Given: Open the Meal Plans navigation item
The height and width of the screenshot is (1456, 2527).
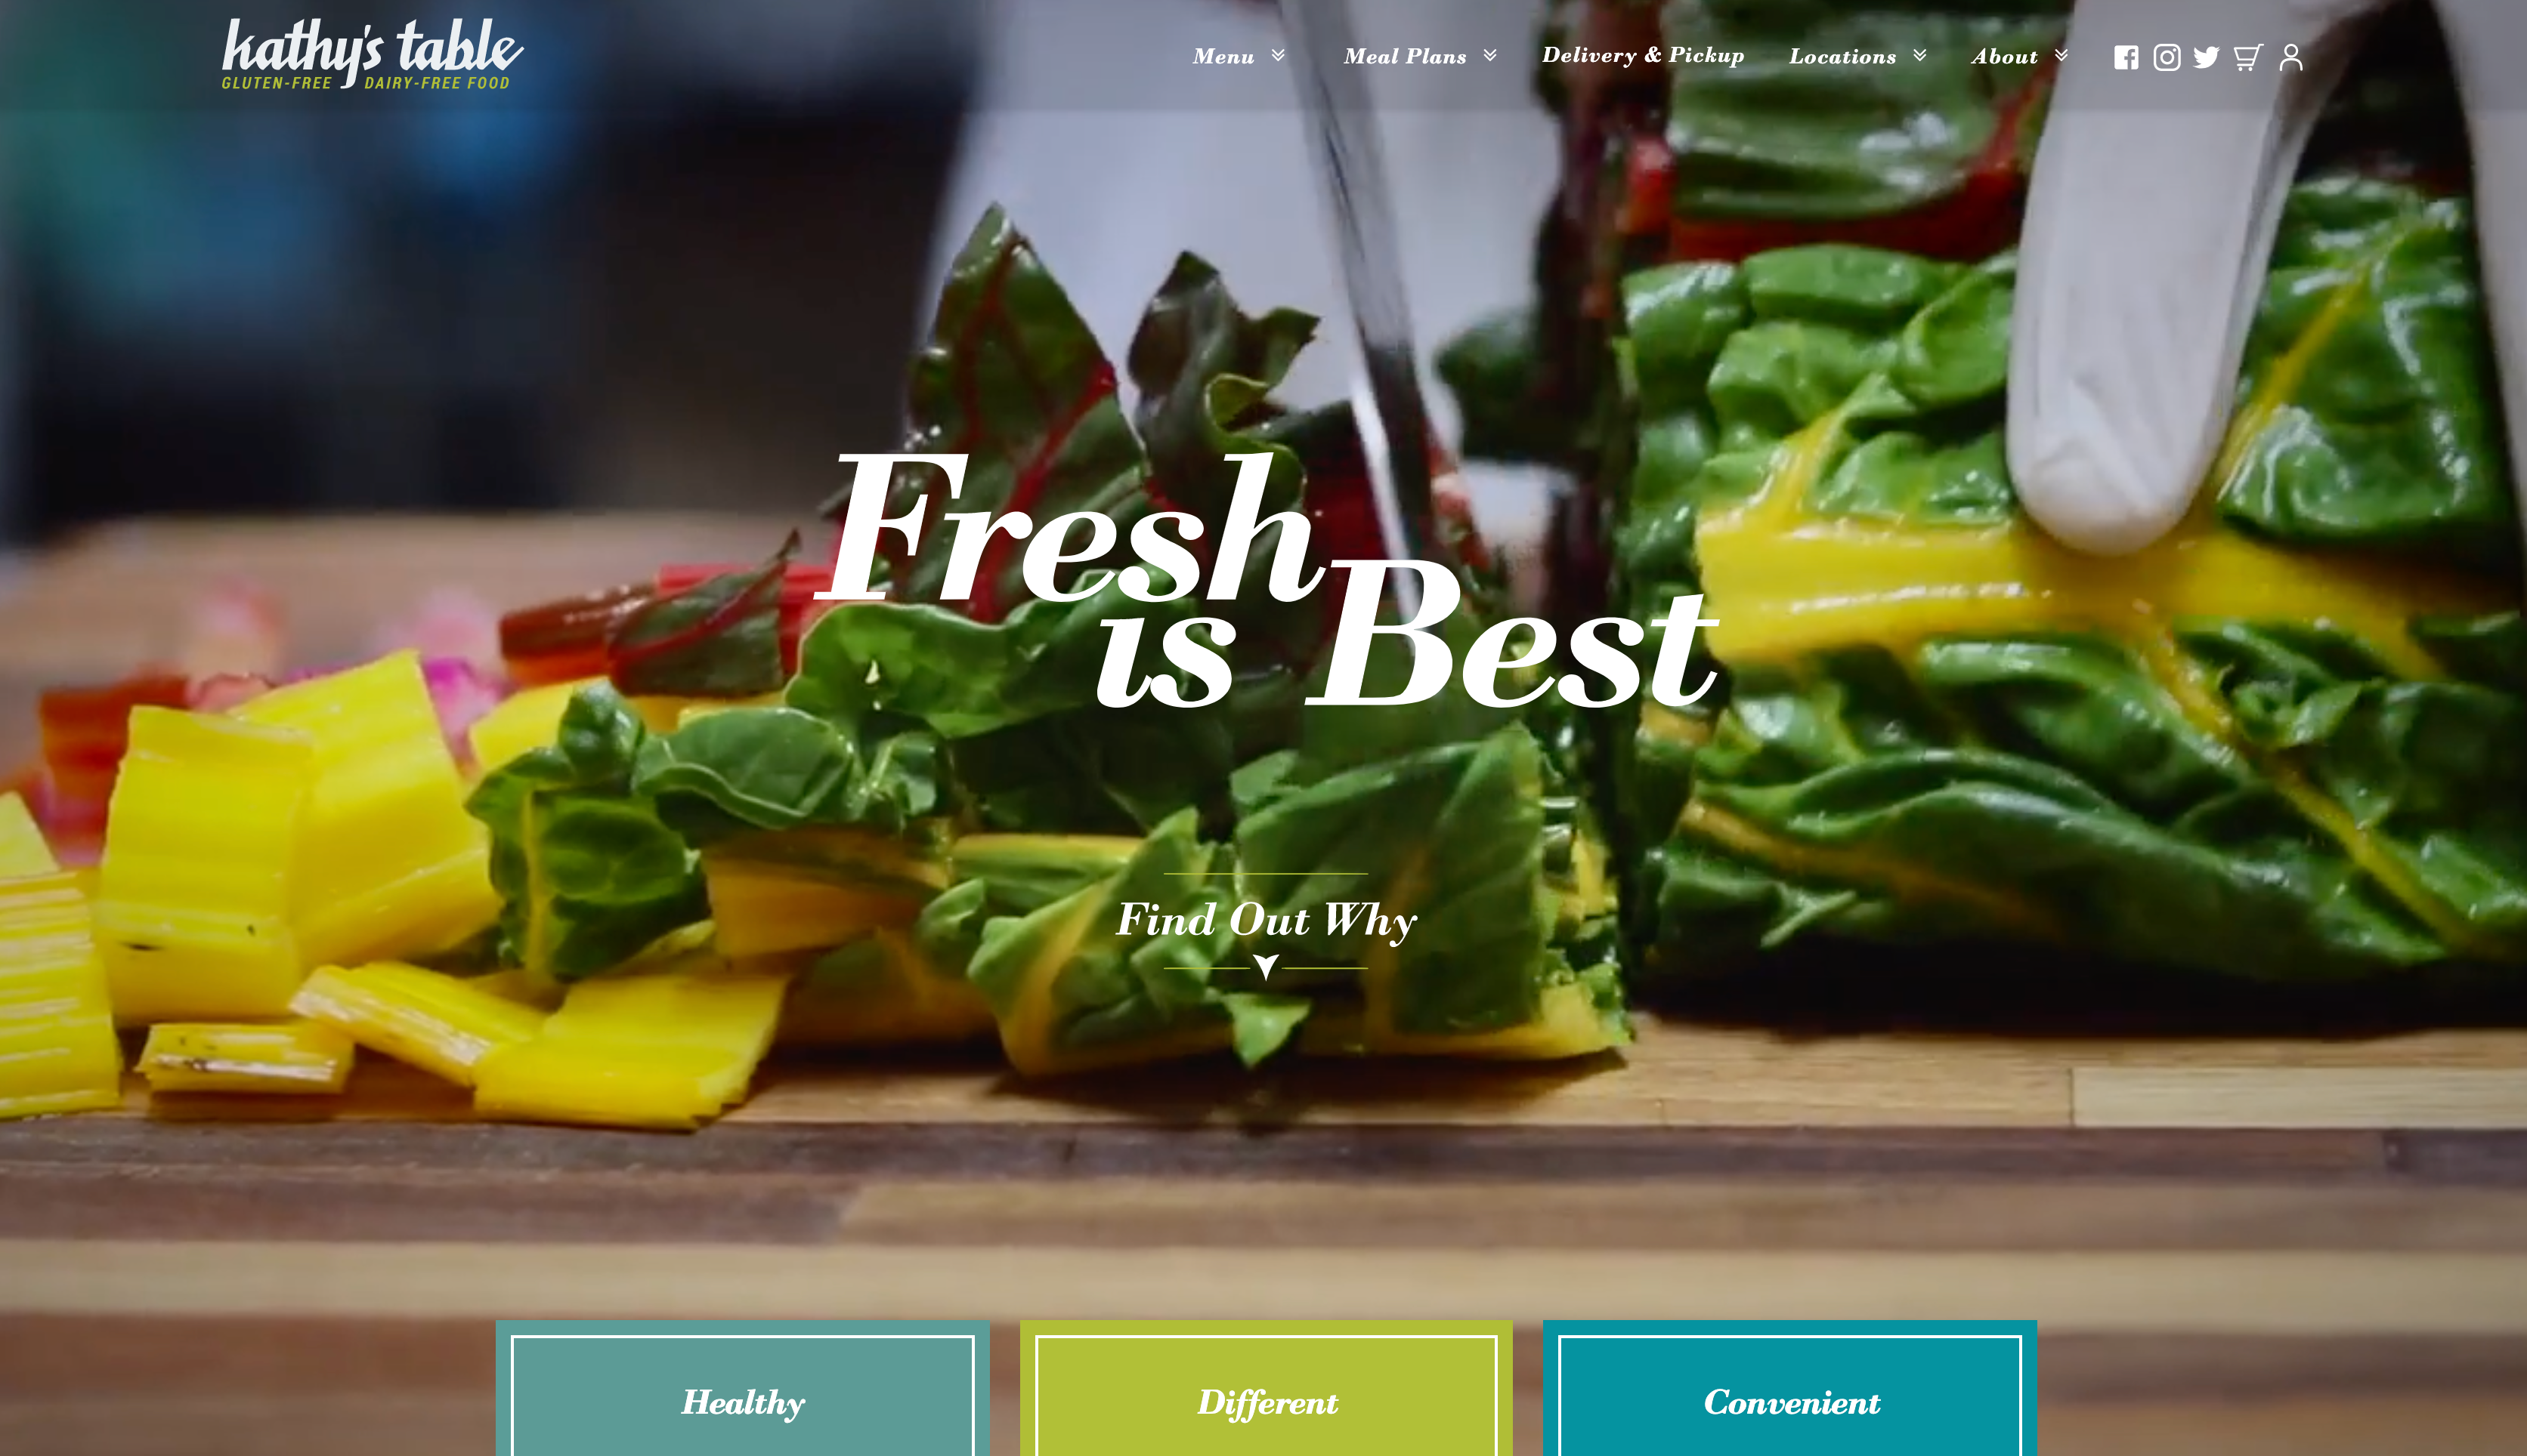Looking at the screenshot, I should pyautogui.click(x=1405, y=57).
